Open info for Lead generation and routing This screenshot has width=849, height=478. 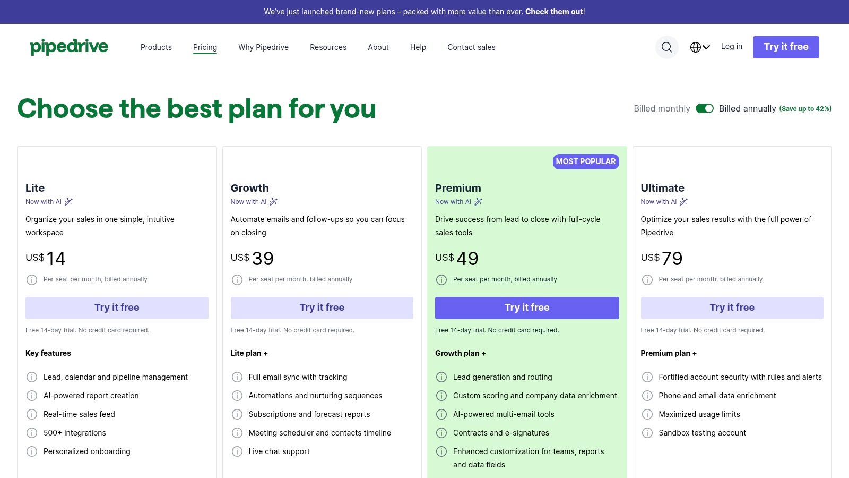click(441, 377)
